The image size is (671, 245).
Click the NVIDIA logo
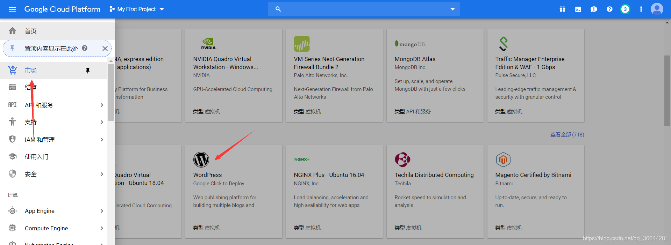click(208, 44)
